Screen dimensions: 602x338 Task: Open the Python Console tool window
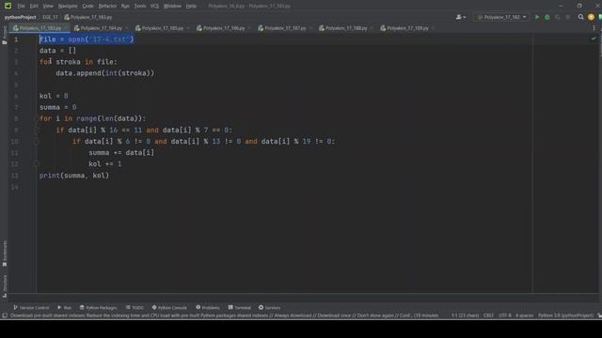pyautogui.click(x=169, y=307)
